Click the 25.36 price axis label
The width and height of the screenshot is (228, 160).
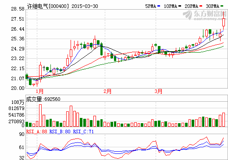(x=18, y=39)
